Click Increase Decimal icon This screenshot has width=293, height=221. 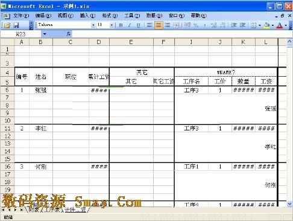pyautogui.click(x=213, y=25)
